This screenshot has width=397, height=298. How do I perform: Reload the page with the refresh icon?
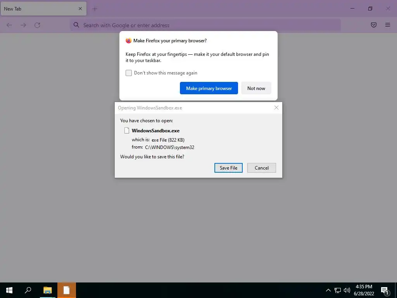coord(37,25)
